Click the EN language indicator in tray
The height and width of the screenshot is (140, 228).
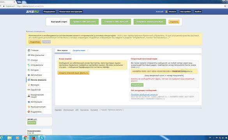click(x=210, y=138)
